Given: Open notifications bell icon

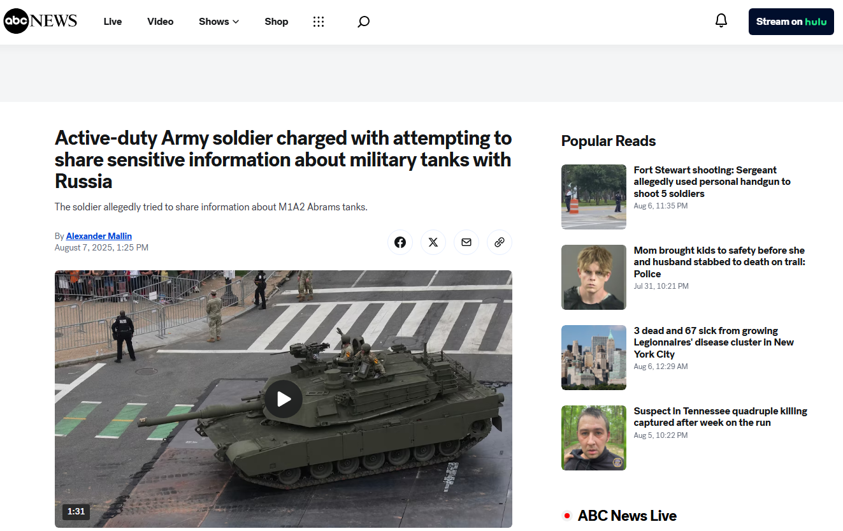Looking at the screenshot, I should (721, 21).
